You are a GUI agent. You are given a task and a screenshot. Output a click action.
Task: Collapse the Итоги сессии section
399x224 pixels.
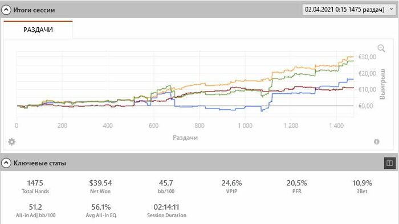(x=6, y=10)
